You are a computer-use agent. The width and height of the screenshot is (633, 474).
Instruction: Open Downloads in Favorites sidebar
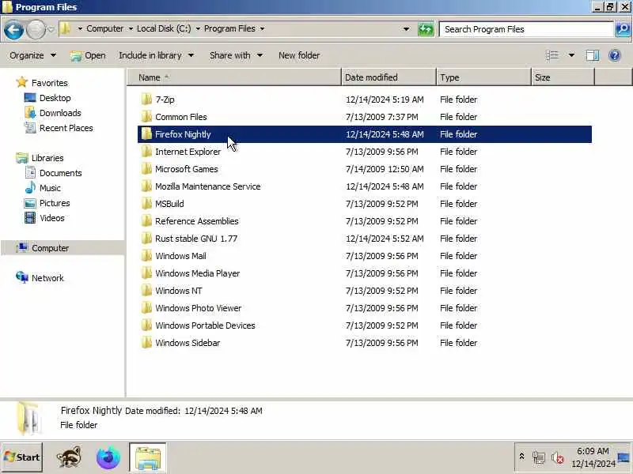60,113
